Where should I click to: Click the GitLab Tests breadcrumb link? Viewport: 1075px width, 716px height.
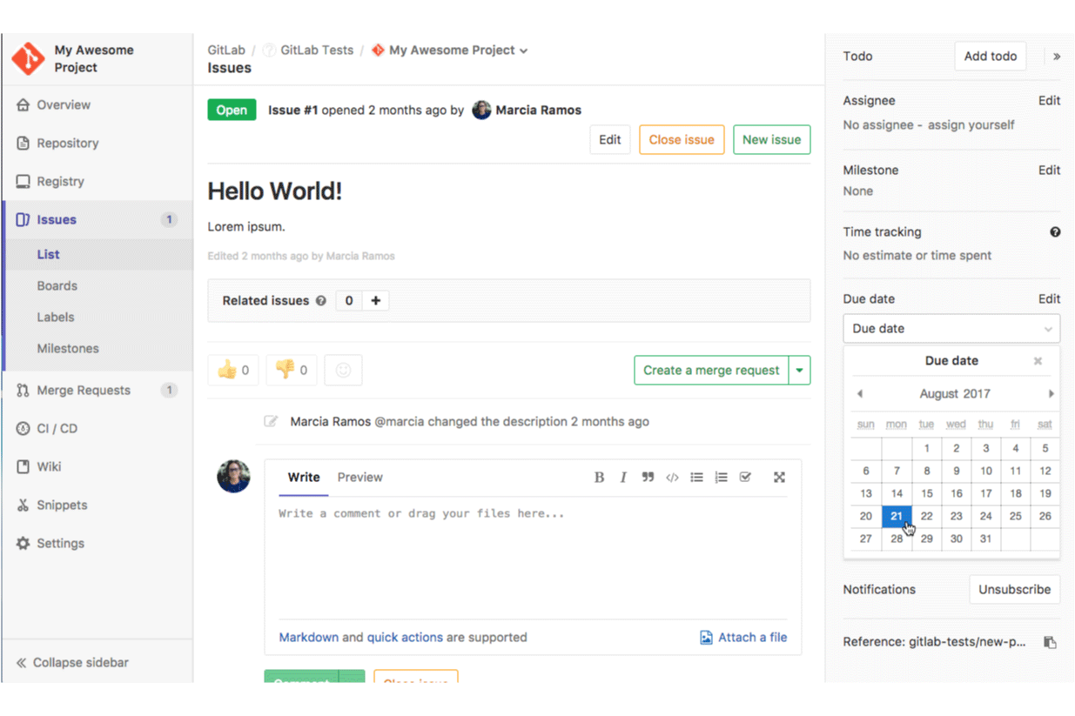coord(317,50)
